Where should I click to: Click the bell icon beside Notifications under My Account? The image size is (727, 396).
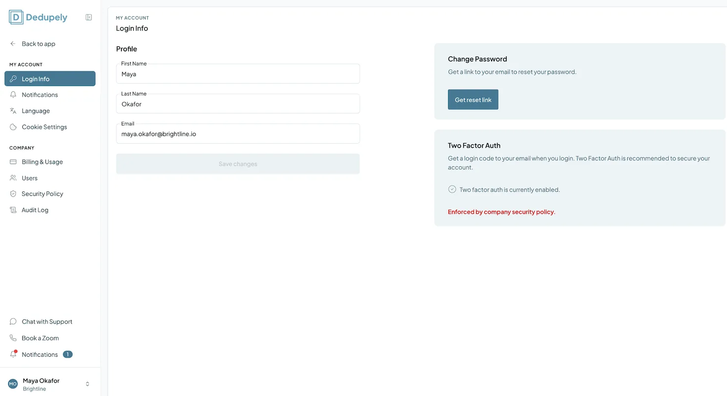tap(13, 95)
